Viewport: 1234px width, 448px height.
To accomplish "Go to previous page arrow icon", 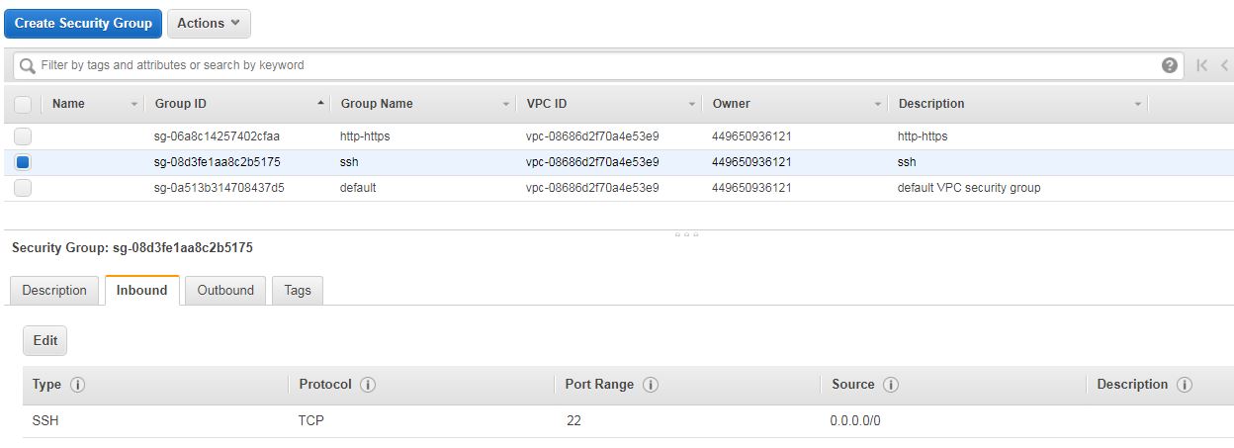I will (1224, 65).
